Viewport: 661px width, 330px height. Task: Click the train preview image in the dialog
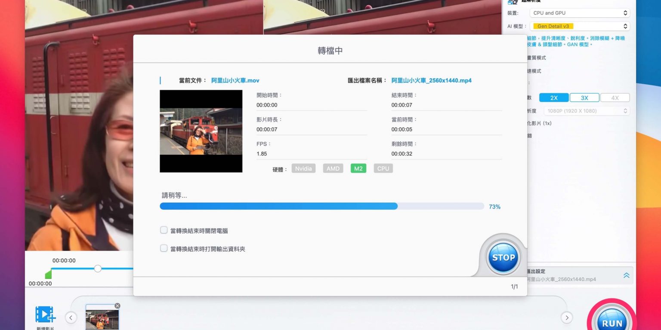[x=201, y=131]
